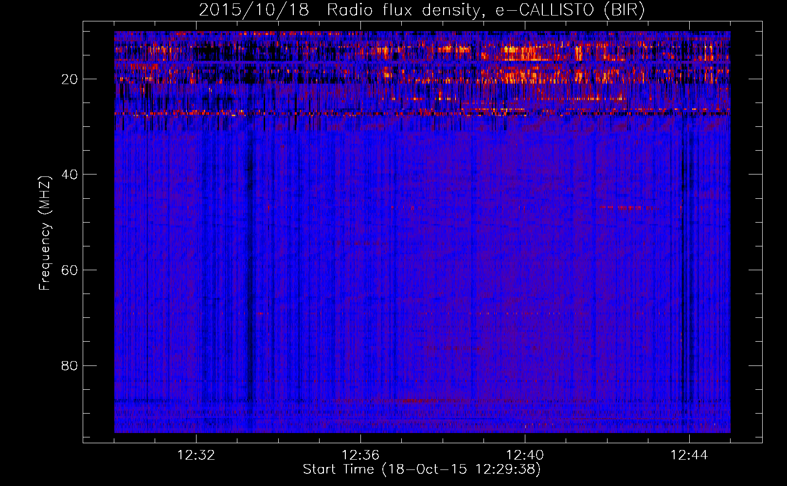Click the "Frequency (MHZ)" axis label
The width and height of the screenshot is (787, 486).
point(44,233)
